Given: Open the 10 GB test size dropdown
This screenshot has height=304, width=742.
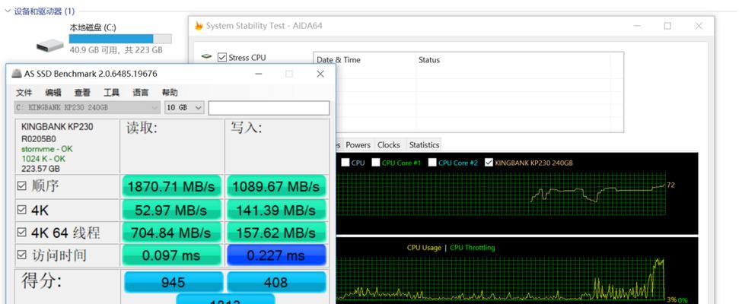Looking at the screenshot, I should [x=184, y=108].
